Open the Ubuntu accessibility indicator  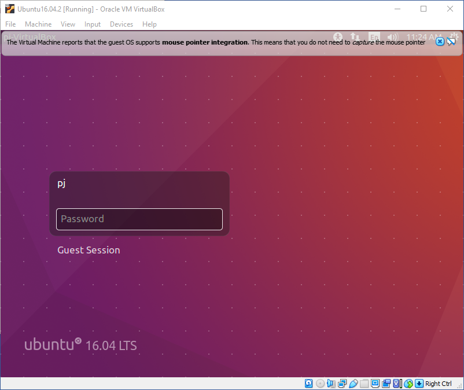[338, 36]
